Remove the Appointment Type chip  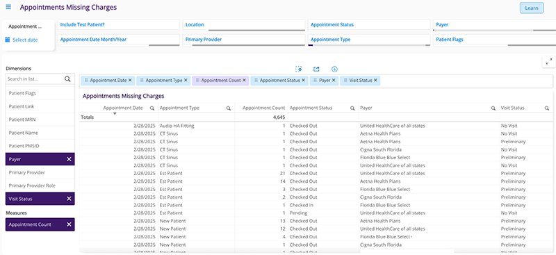(186, 81)
